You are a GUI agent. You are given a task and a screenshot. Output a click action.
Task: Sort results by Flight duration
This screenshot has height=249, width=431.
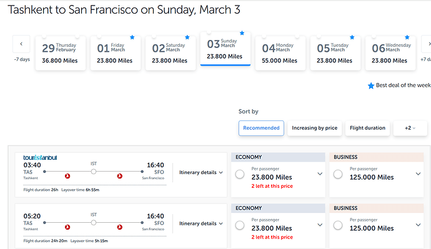tap(367, 128)
